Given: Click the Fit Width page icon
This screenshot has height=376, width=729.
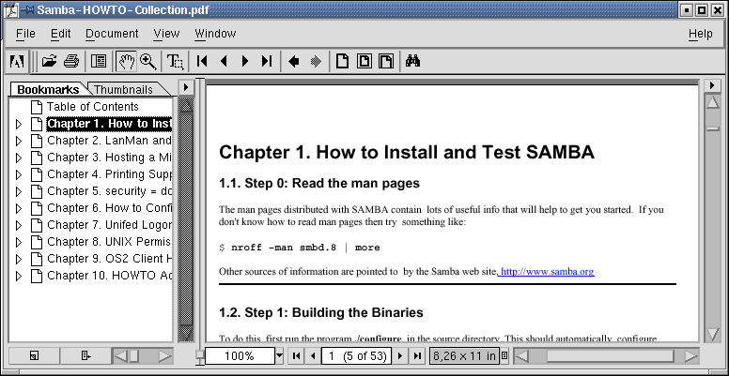Looking at the screenshot, I should tap(385, 62).
